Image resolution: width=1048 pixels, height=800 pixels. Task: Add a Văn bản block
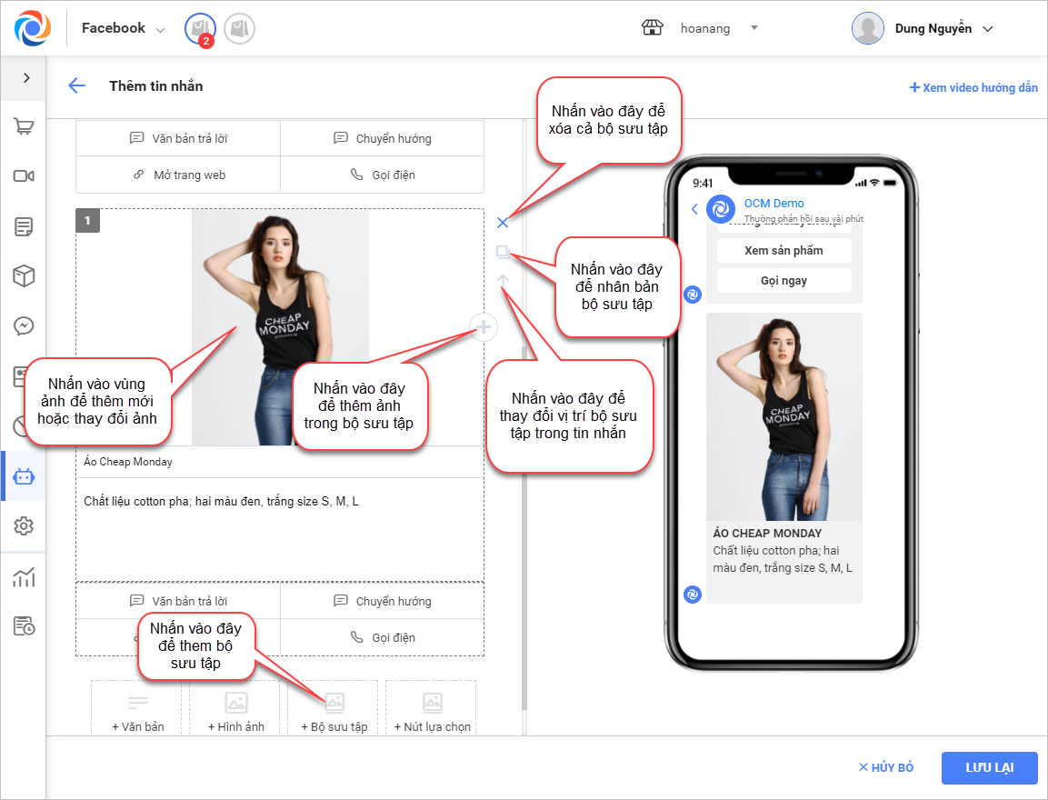[x=137, y=710]
